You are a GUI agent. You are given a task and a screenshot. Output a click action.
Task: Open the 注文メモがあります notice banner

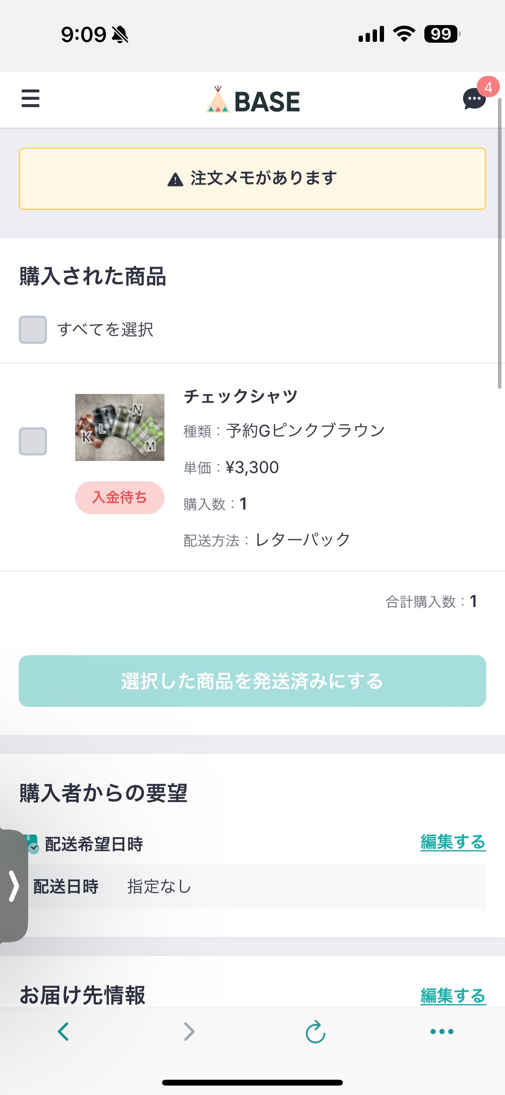click(x=252, y=179)
